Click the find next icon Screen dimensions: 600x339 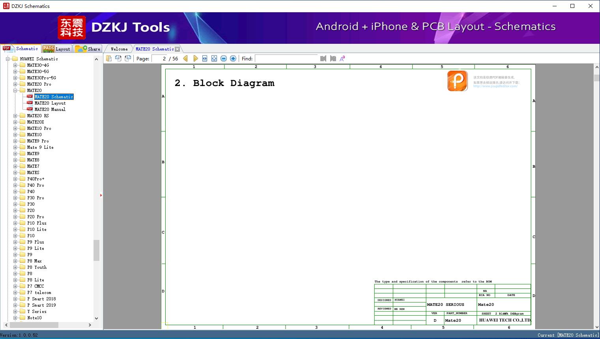pyautogui.click(x=333, y=58)
